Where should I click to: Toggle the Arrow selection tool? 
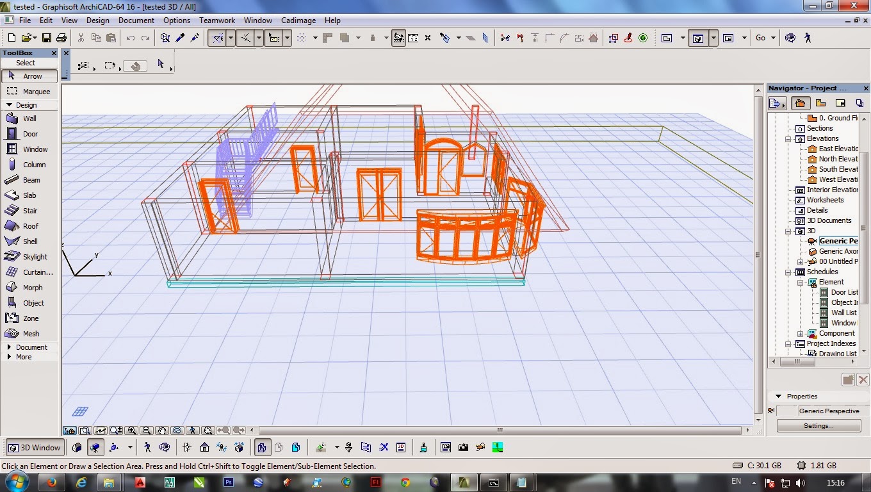[29, 76]
